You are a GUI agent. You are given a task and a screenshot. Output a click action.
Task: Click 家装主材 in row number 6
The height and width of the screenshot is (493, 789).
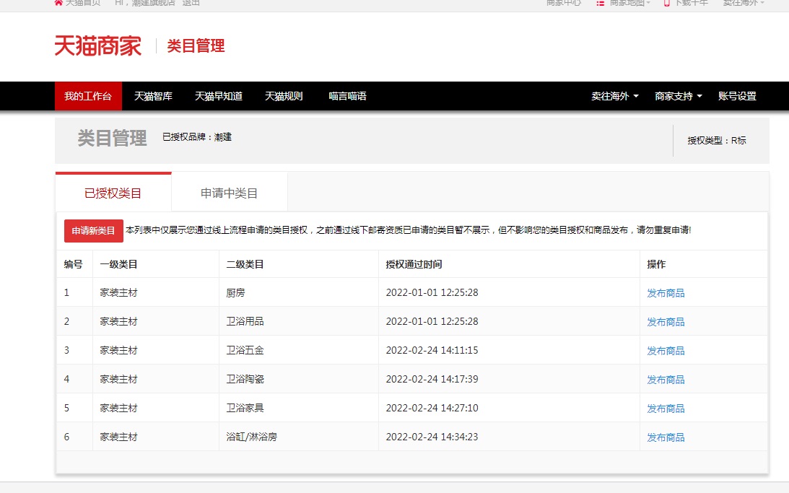click(119, 437)
